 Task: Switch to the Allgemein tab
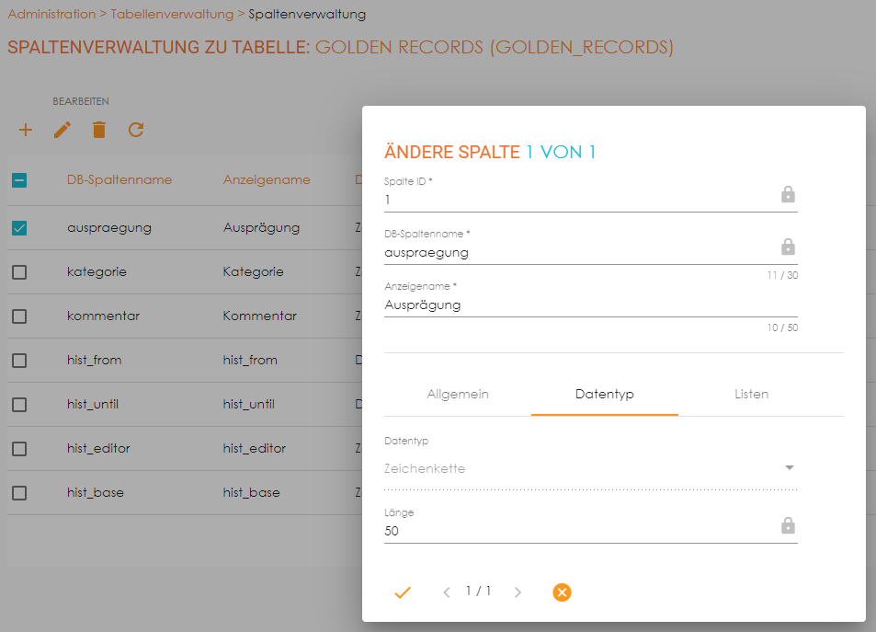458,394
